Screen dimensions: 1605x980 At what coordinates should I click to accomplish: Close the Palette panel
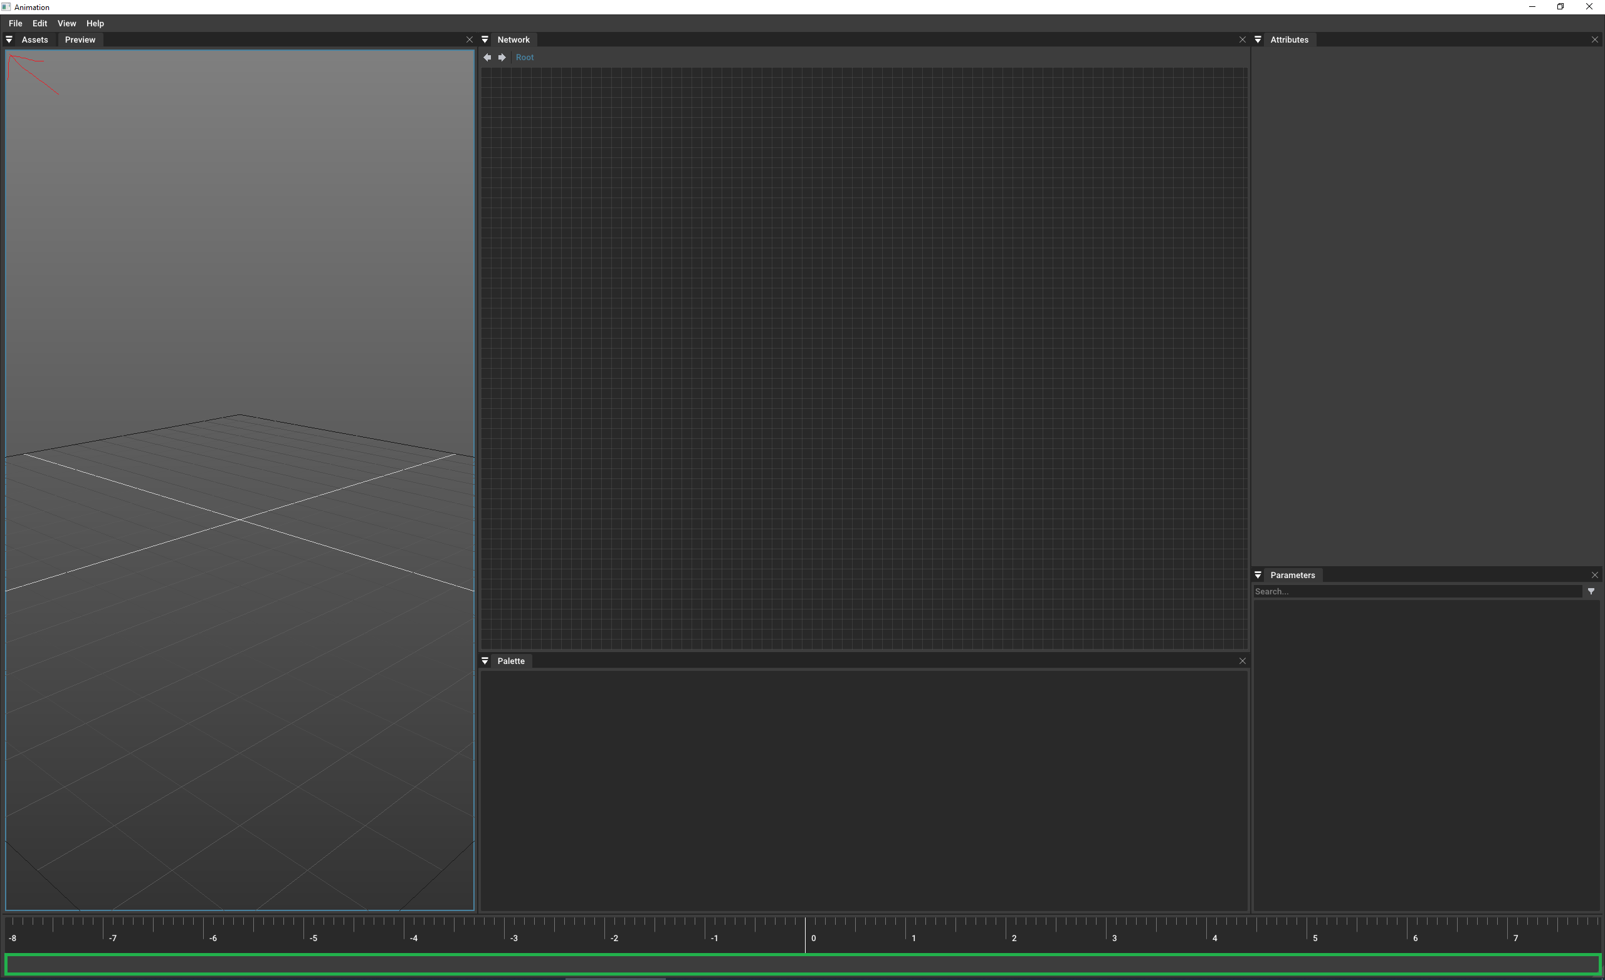[1242, 661]
